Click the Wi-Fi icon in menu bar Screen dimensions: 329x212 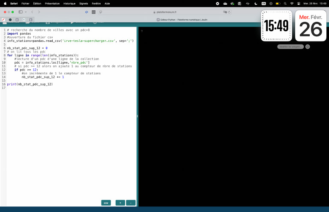click(x=292, y=3)
